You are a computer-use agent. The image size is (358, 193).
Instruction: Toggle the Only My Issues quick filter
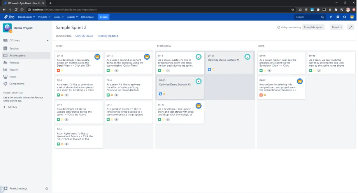click(x=84, y=36)
